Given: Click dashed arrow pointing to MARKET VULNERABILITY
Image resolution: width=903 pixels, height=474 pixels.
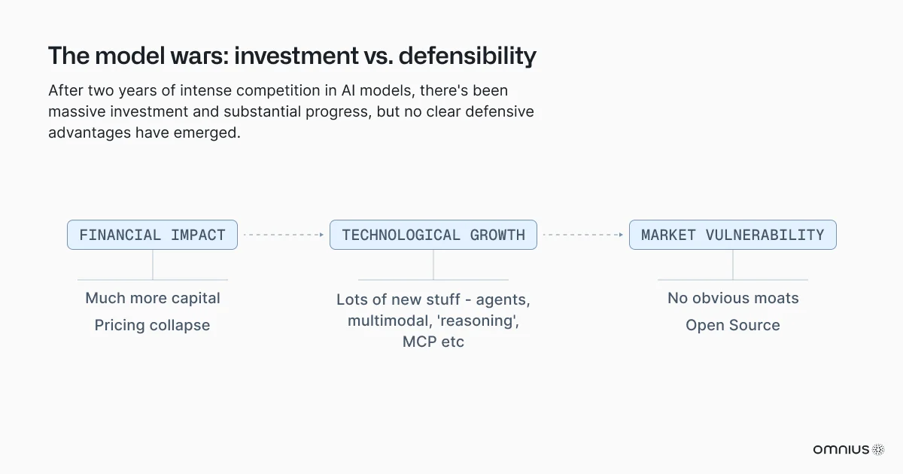Looking at the screenshot, I should [x=583, y=235].
